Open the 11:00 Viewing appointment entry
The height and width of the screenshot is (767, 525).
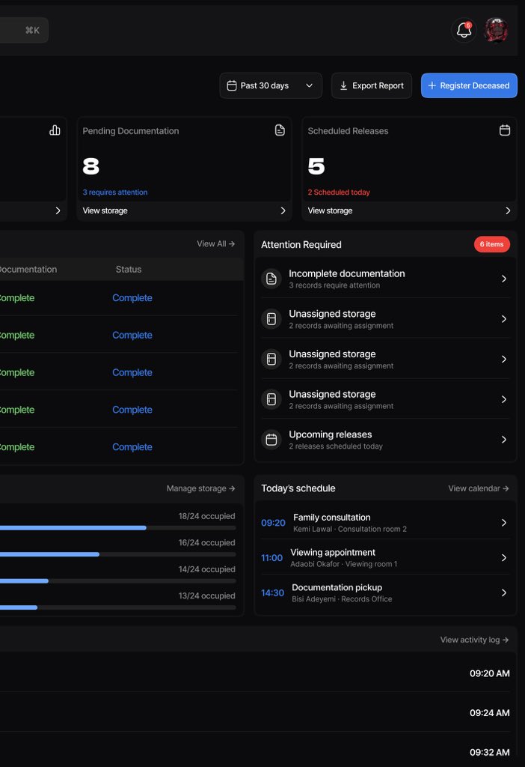pyautogui.click(x=385, y=557)
